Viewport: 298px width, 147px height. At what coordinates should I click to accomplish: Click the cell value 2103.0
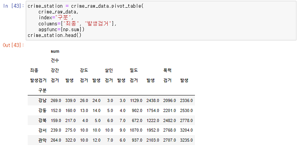coord(153,140)
